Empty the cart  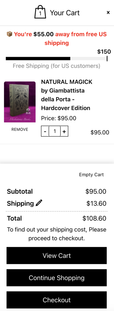[x=91, y=175]
